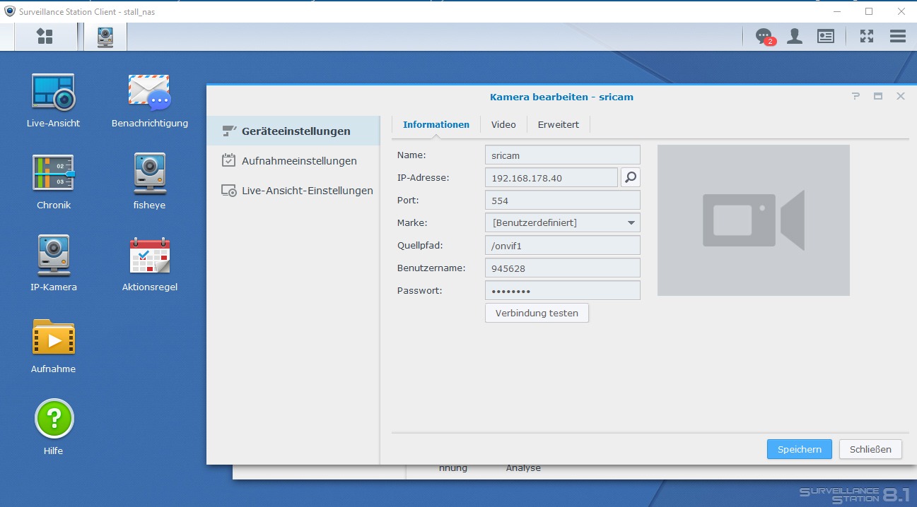Select the IP-Kamera taskbar tab icon

(x=105, y=37)
